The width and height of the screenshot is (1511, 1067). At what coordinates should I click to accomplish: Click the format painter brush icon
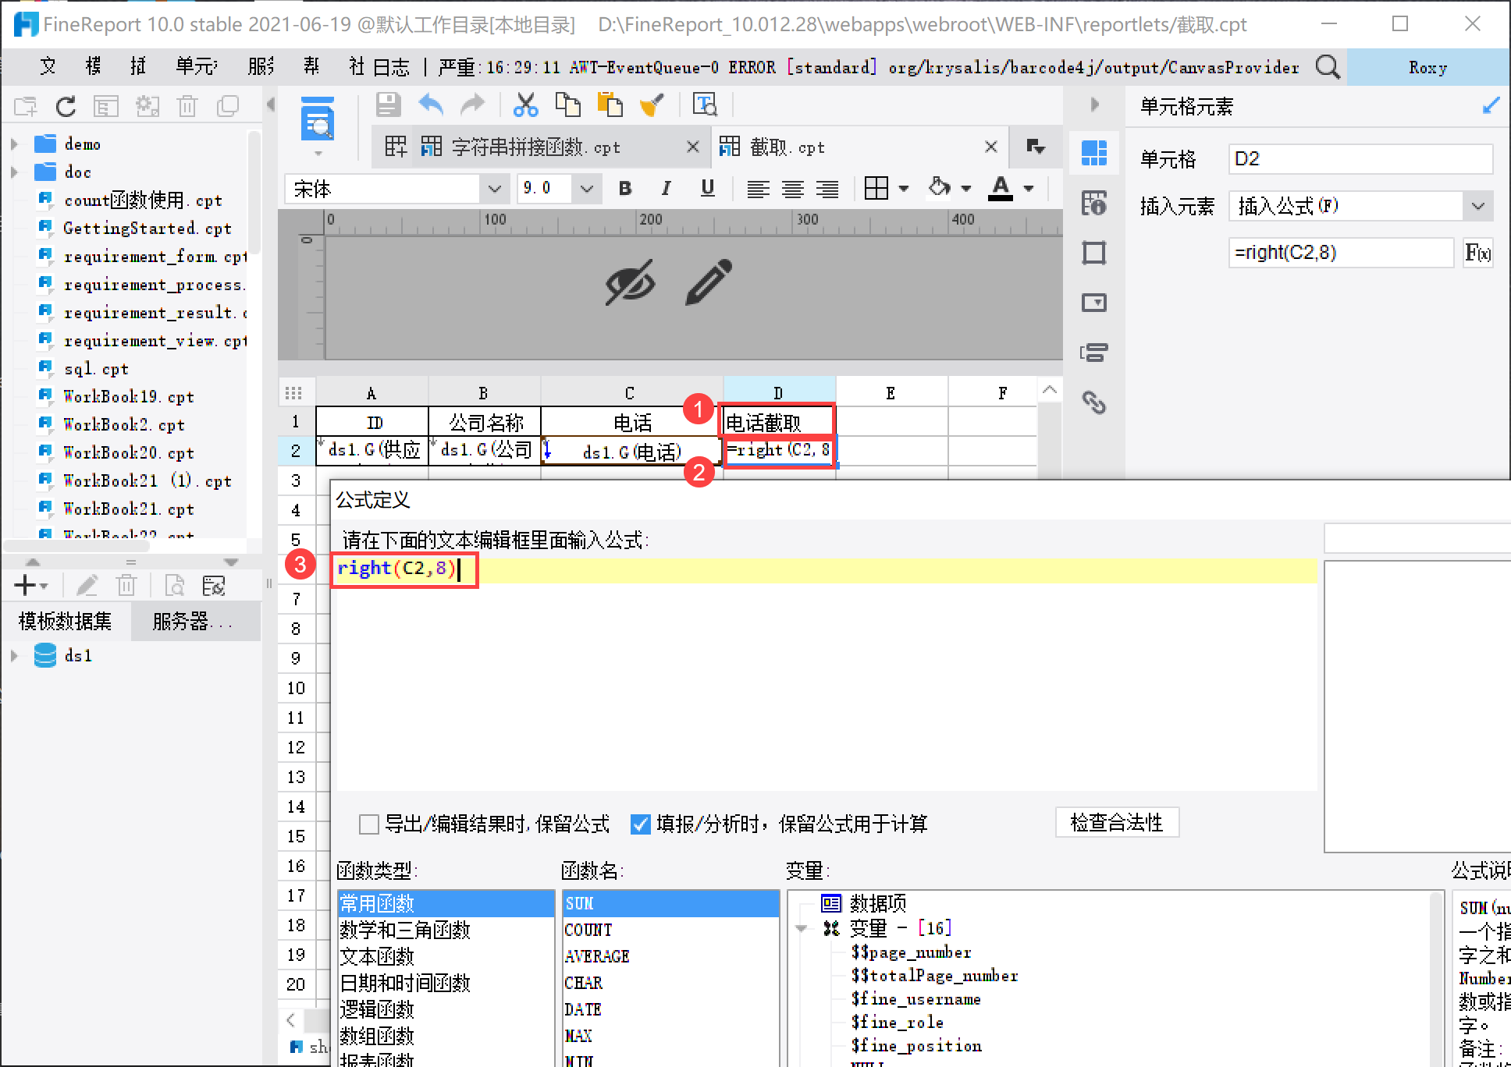(x=652, y=105)
